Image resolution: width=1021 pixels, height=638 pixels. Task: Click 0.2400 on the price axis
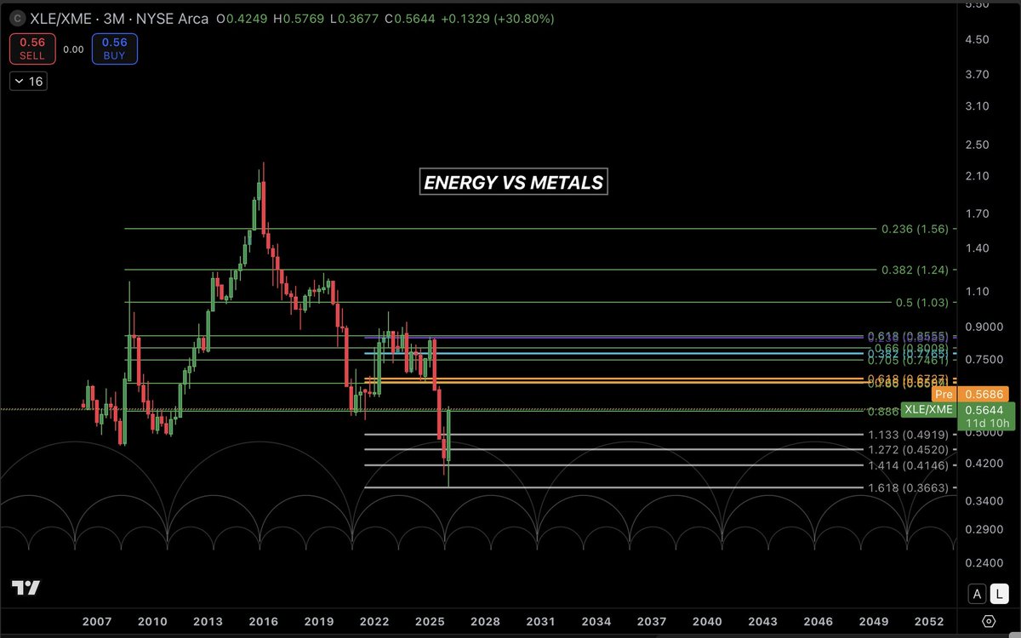pos(983,563)
